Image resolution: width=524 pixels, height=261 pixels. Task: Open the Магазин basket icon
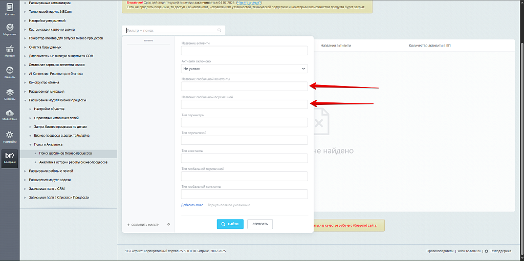point(10,50)
